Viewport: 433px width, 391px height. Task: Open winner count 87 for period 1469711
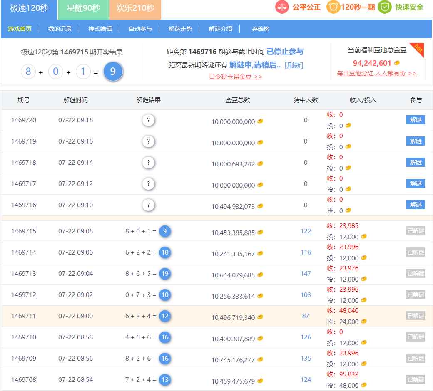(306, 316)
